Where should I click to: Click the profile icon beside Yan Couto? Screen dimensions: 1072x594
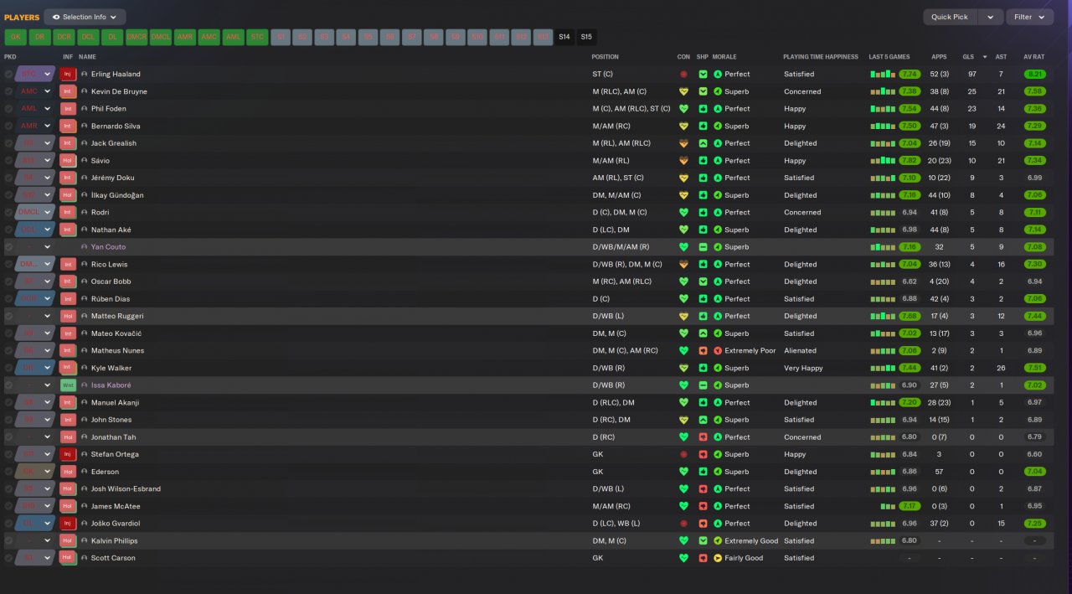pos(85,247)
